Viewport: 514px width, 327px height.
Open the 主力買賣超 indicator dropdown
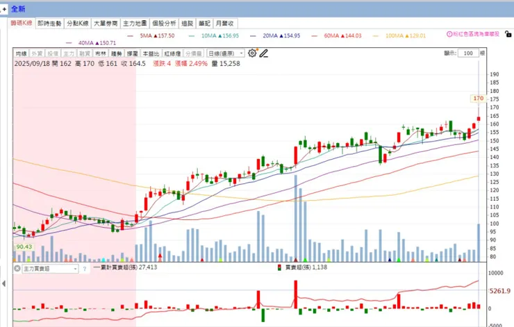pyautogui.click(x=50, y=269)
